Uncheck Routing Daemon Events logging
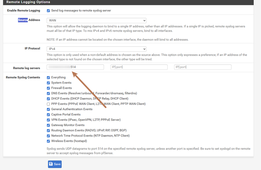 [49, 130]
